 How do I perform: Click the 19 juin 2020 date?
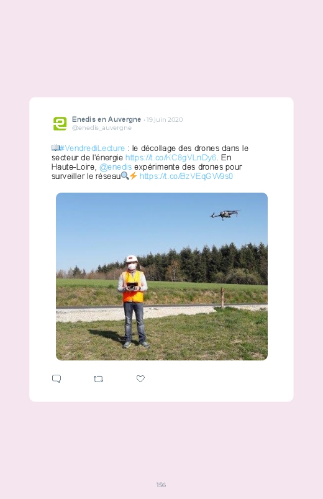click(x=165, y=120)
